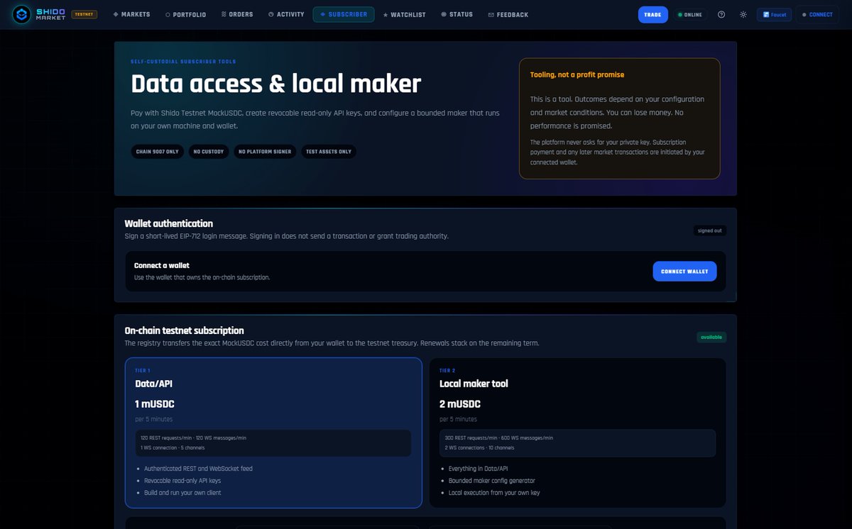Click the 'available' status badge
Screen dimensions: 852x529
point(711,338)
